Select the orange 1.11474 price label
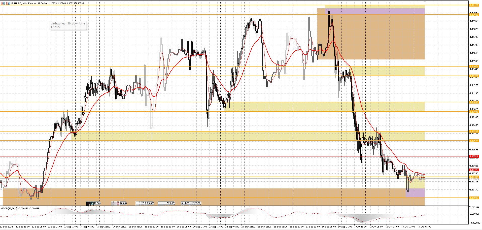The height and width of the screenshot is (230, 482). [474, 67]
